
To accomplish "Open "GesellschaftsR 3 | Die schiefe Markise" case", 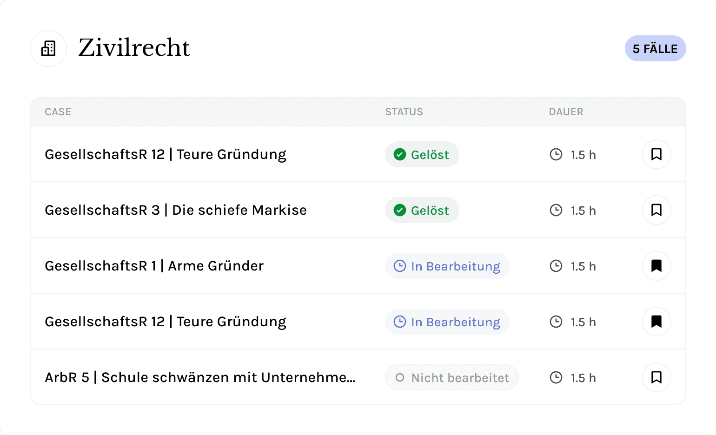I will tap(176, 210).
